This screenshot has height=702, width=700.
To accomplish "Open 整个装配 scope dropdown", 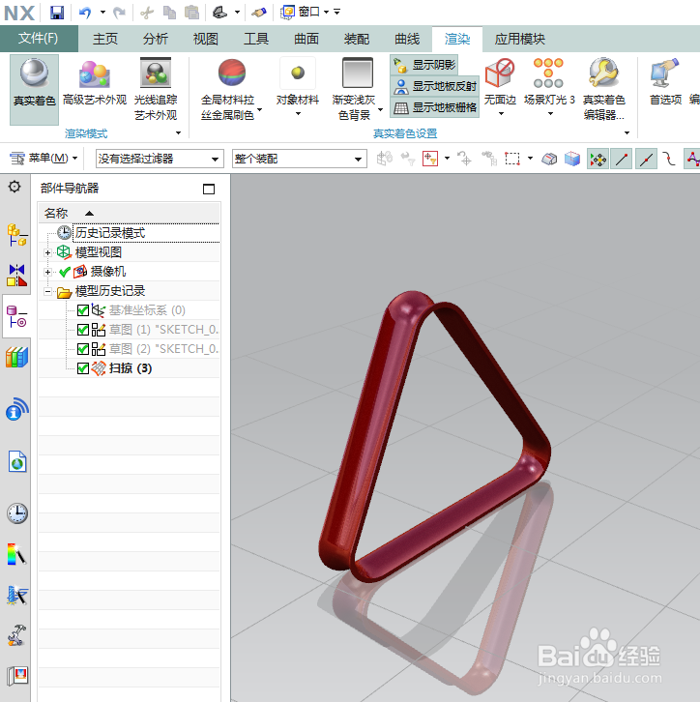I will coord(300,159).
